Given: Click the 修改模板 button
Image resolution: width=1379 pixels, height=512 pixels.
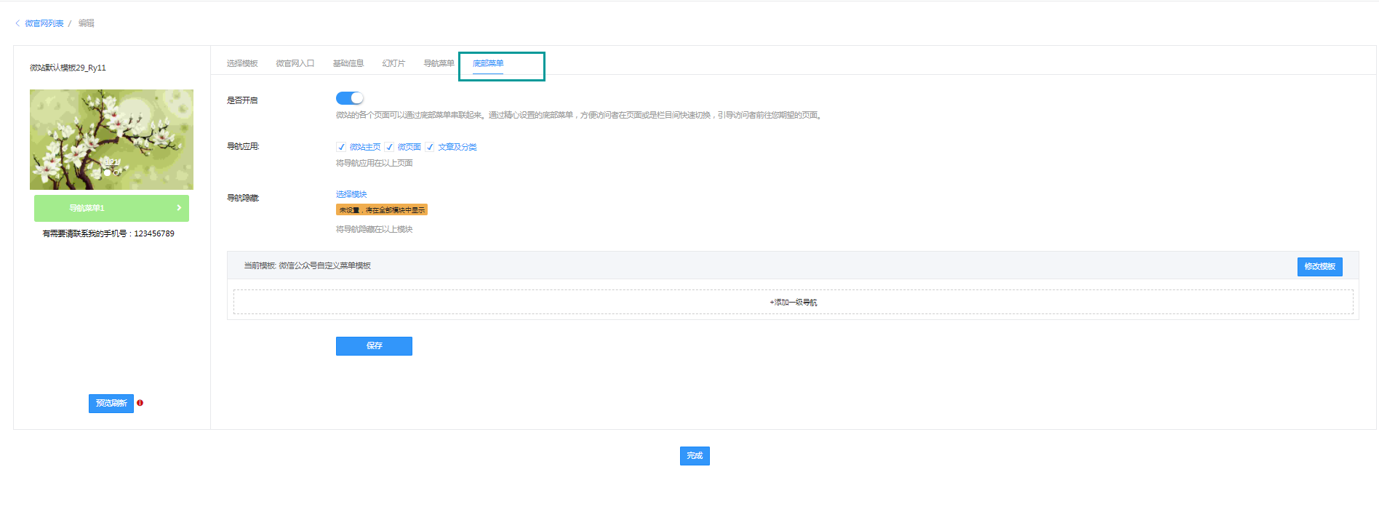Looking at the screenshot, I should (1319, 267).
